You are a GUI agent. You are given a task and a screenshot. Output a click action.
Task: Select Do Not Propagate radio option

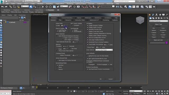(96, 64)
